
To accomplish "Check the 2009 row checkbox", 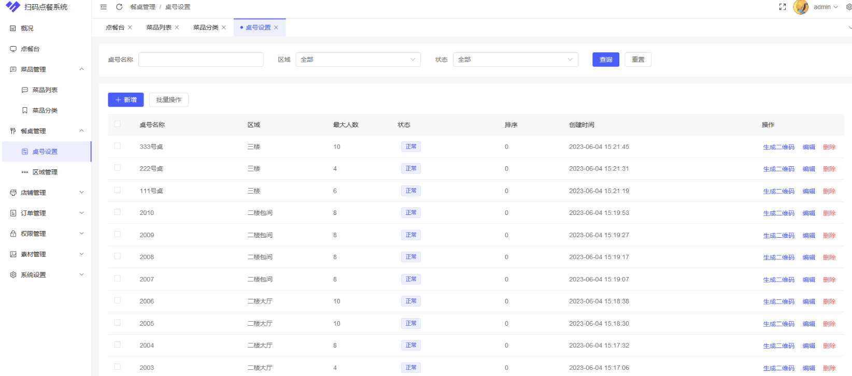I will [118, 234].
